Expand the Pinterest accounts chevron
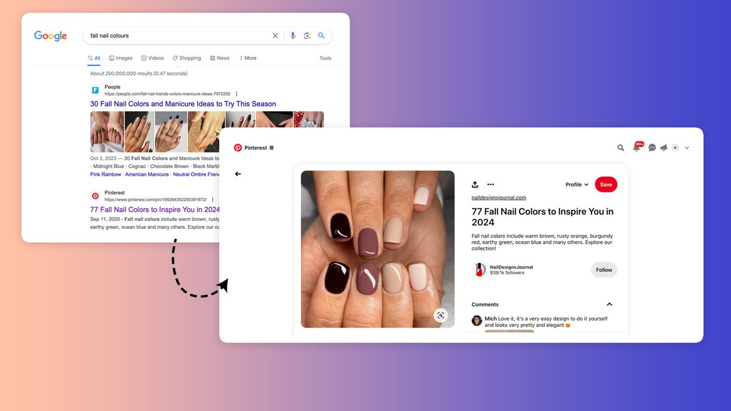 pyautogui.click(x=687, y=148)
